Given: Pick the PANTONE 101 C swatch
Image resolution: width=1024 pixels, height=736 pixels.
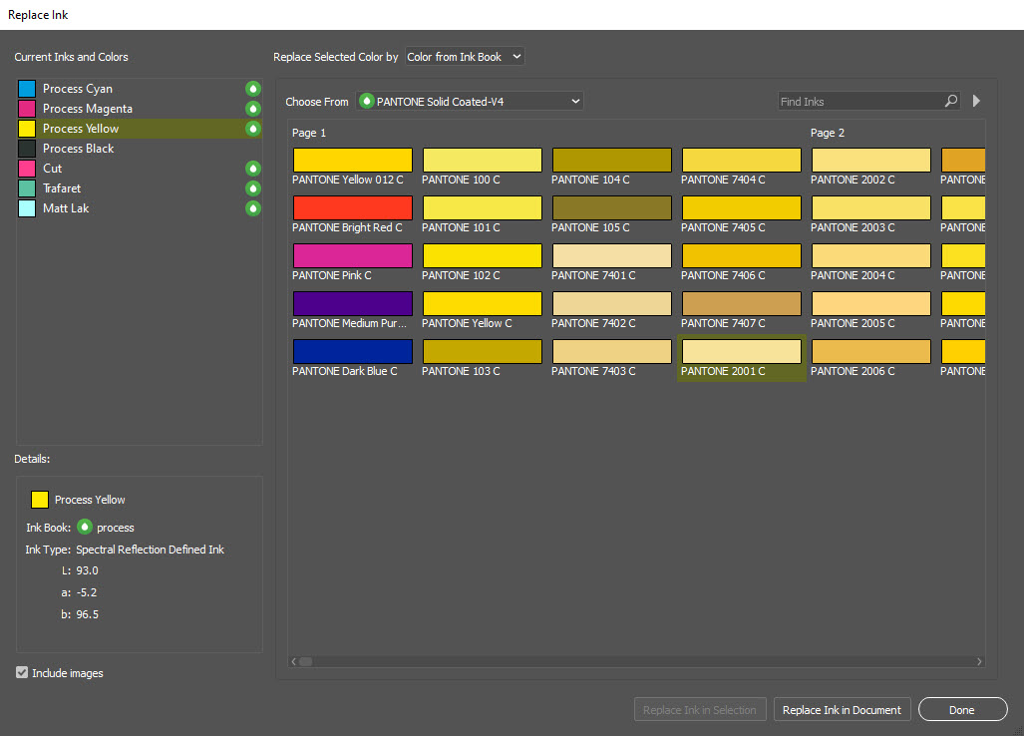Looking at the screenshot, I should 482,207.
